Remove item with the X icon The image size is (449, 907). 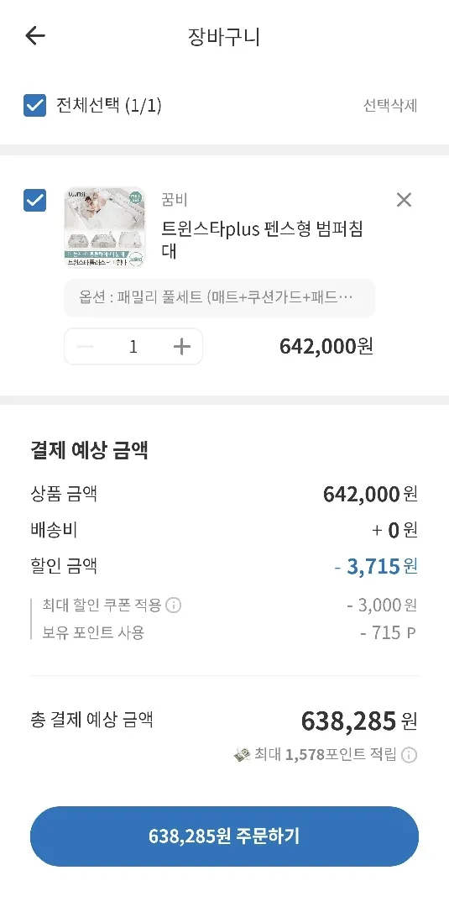[404, 200]
